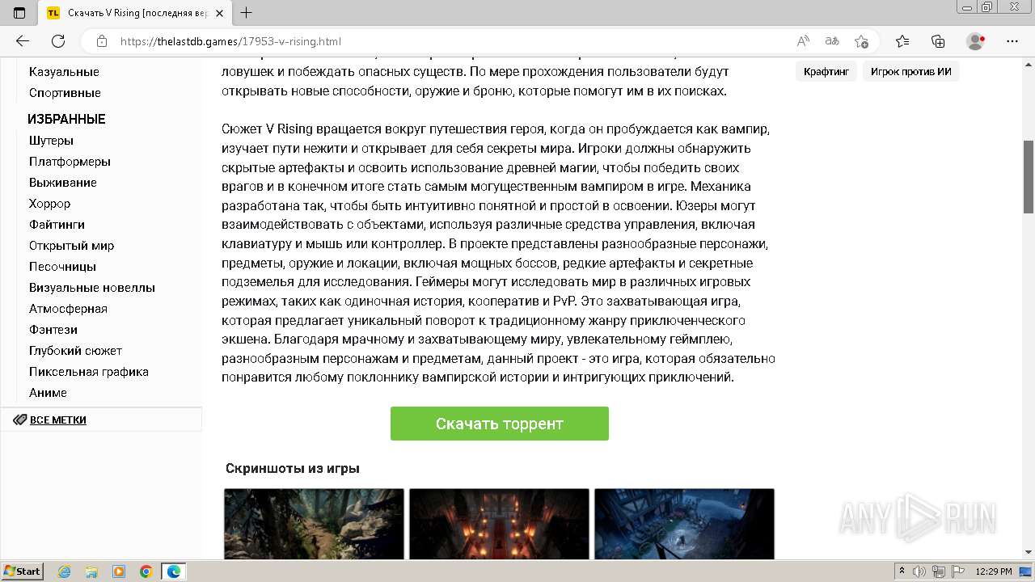Open the tab actions menu icon

point(19,13)
